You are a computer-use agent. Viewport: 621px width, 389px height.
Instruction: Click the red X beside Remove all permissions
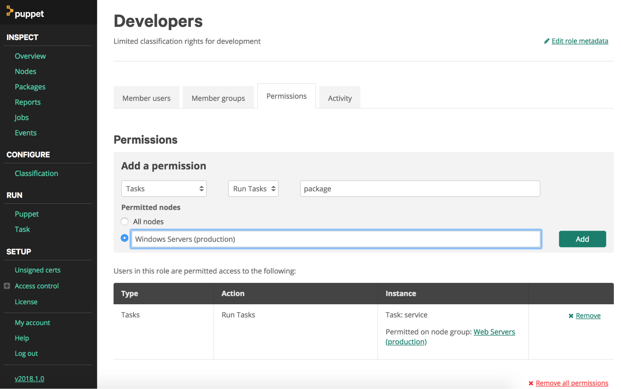click(x=531, y=383)
